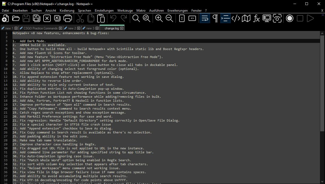Toggle the eye-shaped Monitoring icon

[x=277, y=18]
